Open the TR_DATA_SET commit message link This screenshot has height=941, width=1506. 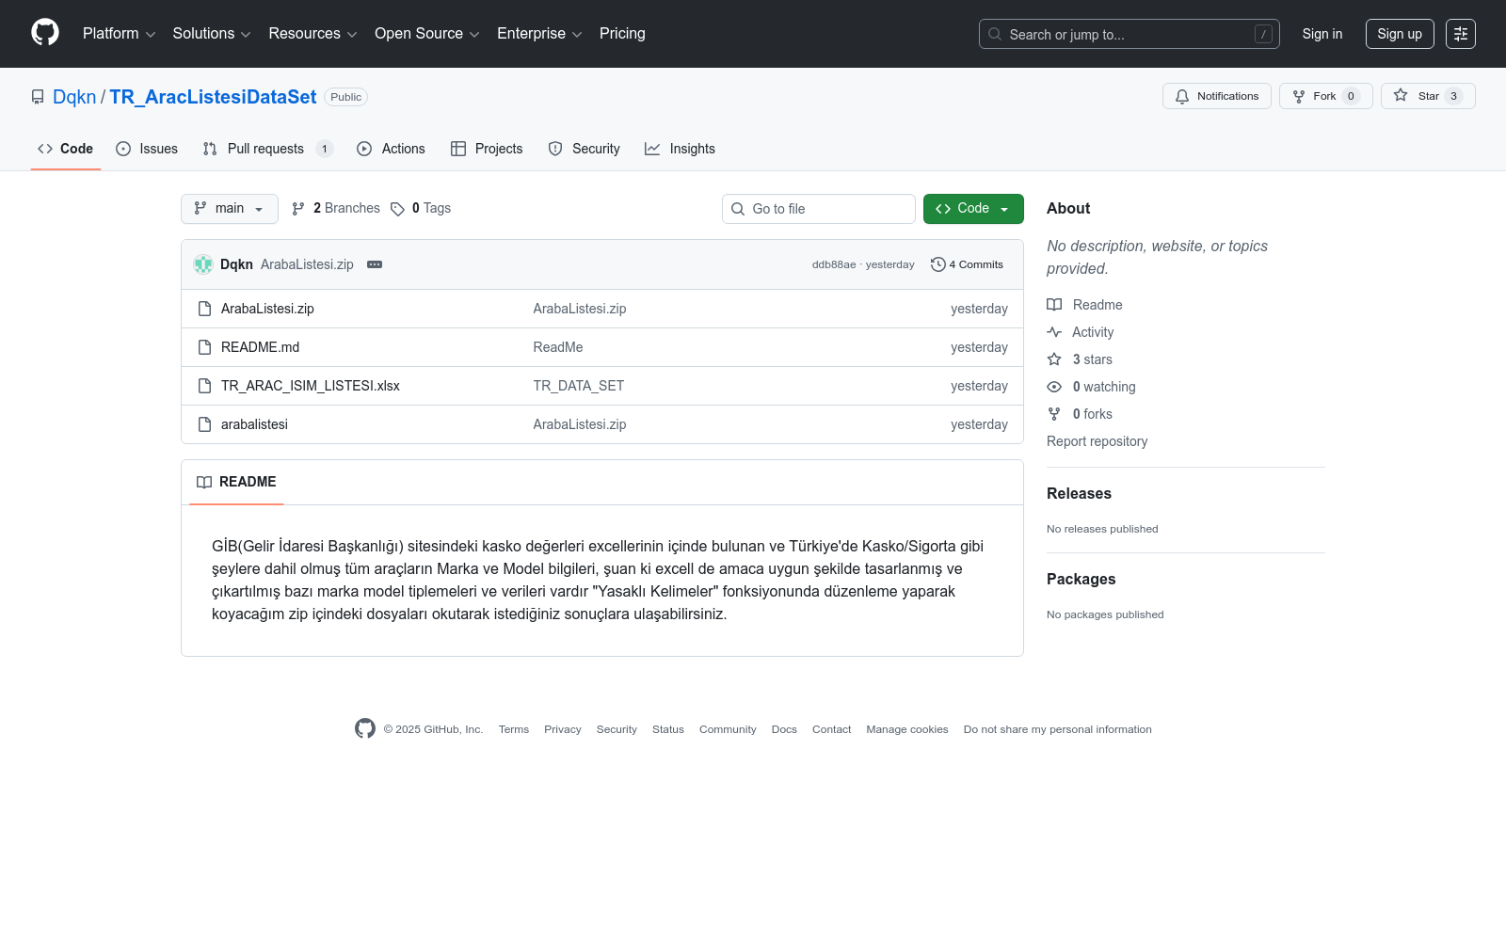pyautogui.click(x=579, y=386)
